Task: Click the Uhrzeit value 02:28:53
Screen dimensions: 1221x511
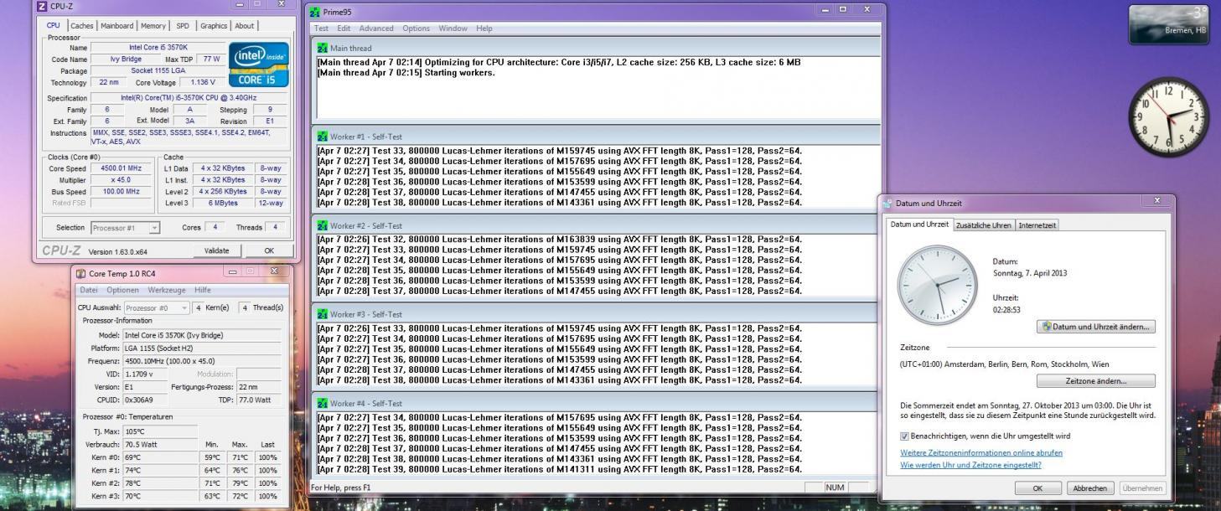Action: point(1006,309)
